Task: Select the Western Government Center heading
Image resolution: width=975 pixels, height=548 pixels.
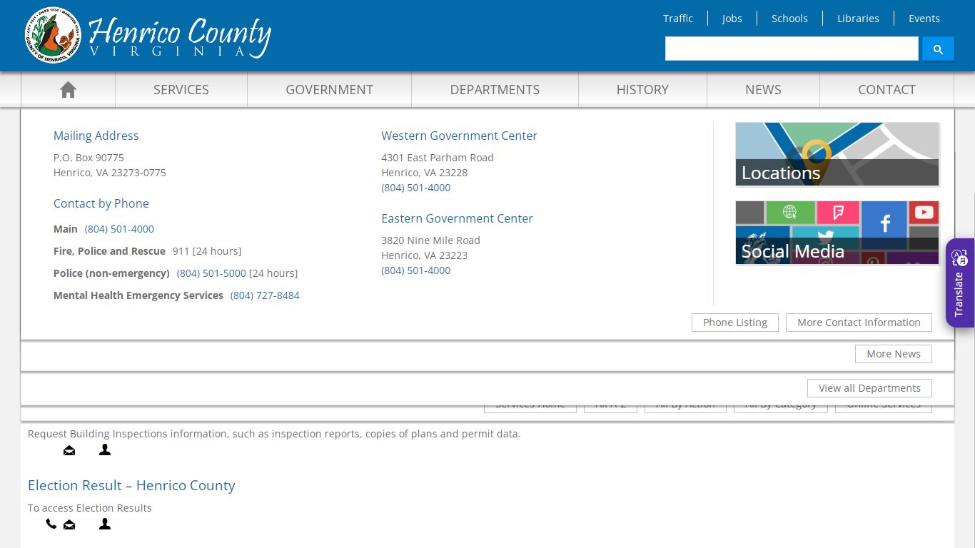Action: (459, 136)
